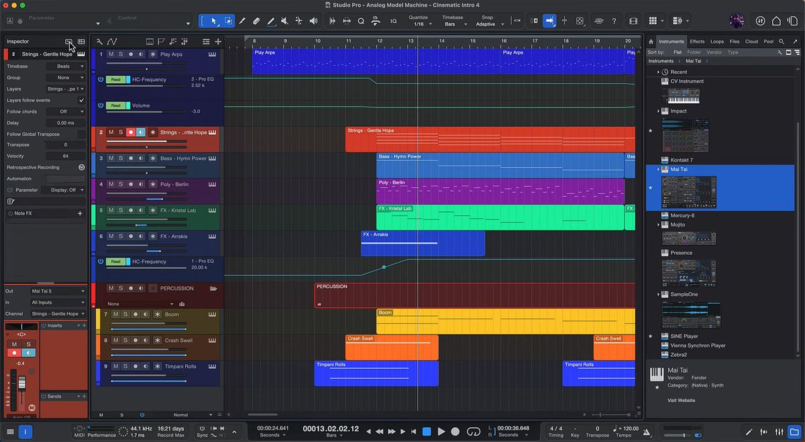Click the Visit Website link for Mai Tai

click(x=682, y=400)
